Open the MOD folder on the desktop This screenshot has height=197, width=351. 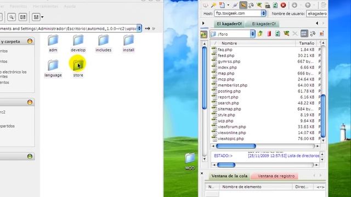[190, 161]
